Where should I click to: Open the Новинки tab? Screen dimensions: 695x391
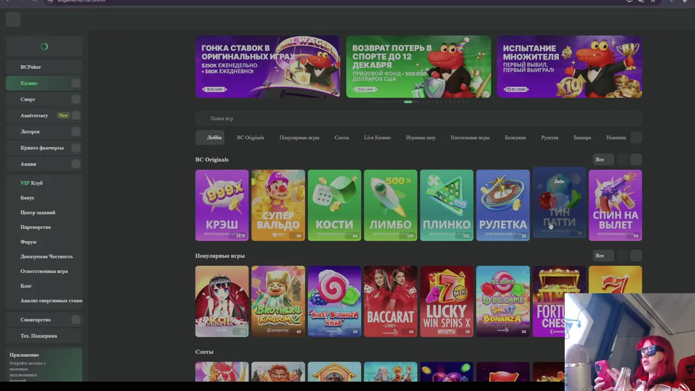(616, 137)
